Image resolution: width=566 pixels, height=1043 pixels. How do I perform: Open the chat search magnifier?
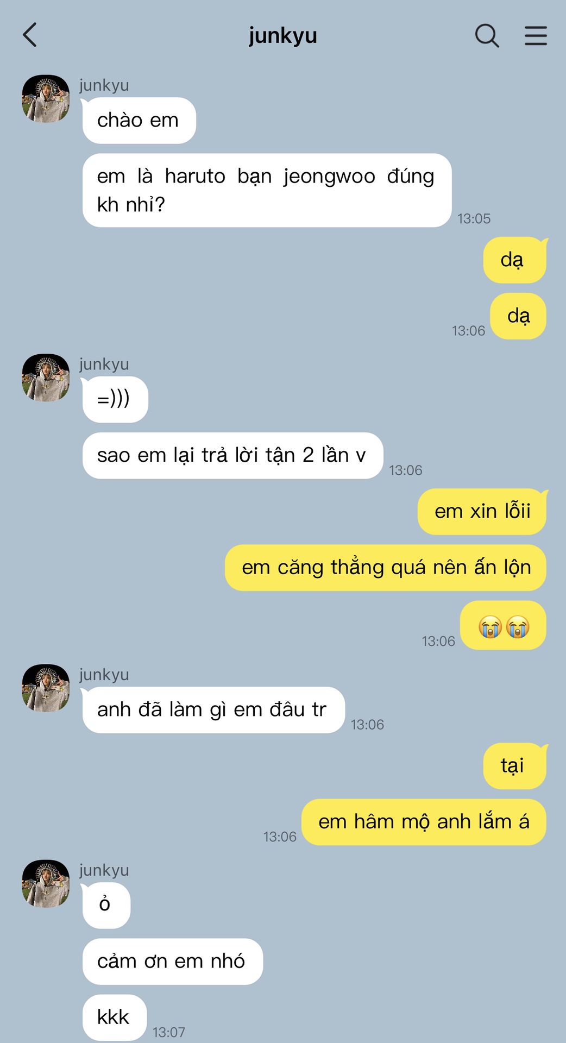pos(487,36)
